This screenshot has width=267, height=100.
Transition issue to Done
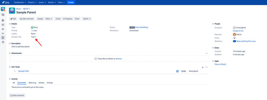77,19
